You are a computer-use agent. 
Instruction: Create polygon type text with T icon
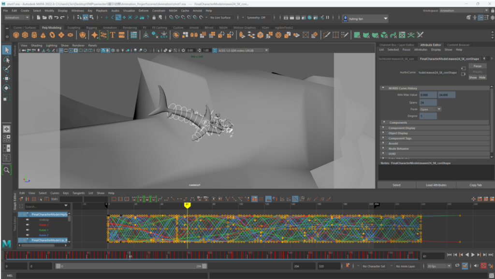(x=112, y=35)
